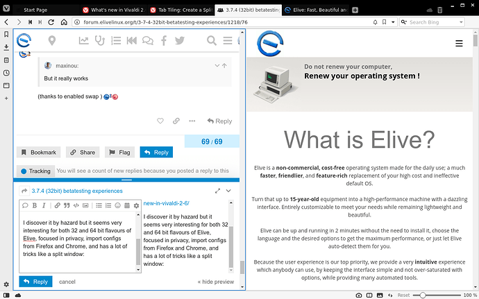This screenshot has width=479, height=299.
Task: Toggle panel visibility in status bar
Action: [6, 295]
